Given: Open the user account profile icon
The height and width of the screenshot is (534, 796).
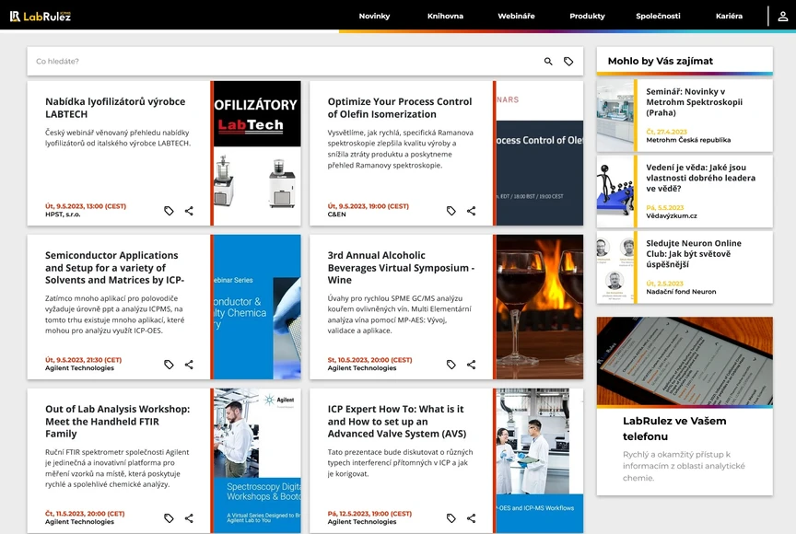Looking at the screenshot, I should [782, 17].
